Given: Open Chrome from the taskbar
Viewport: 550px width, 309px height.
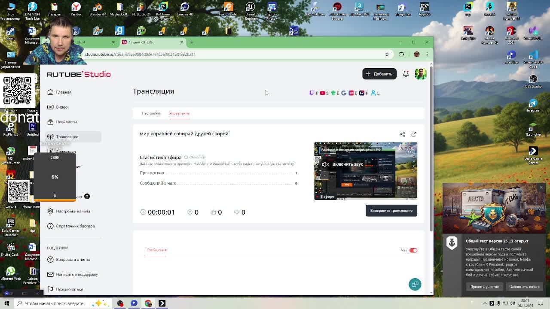Looking at the screenshot, I should coord(148,303).
